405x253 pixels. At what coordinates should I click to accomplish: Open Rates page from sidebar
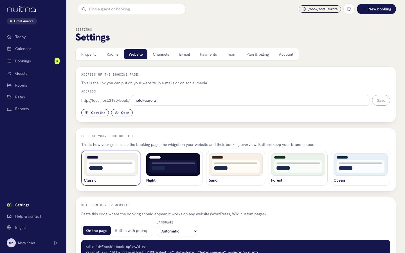[33, 97]
